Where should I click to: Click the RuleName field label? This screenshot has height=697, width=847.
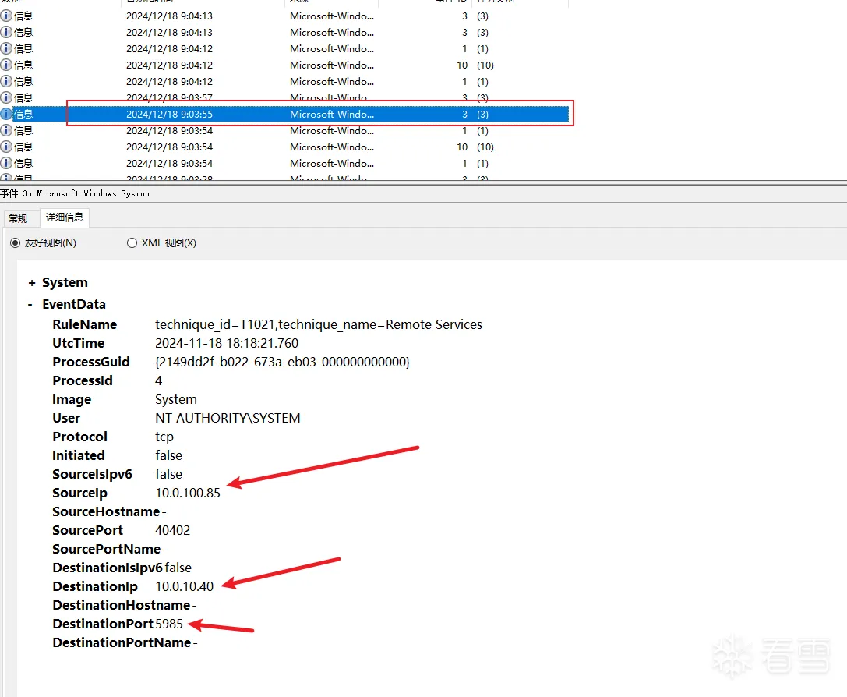click(x=85, y=324)
